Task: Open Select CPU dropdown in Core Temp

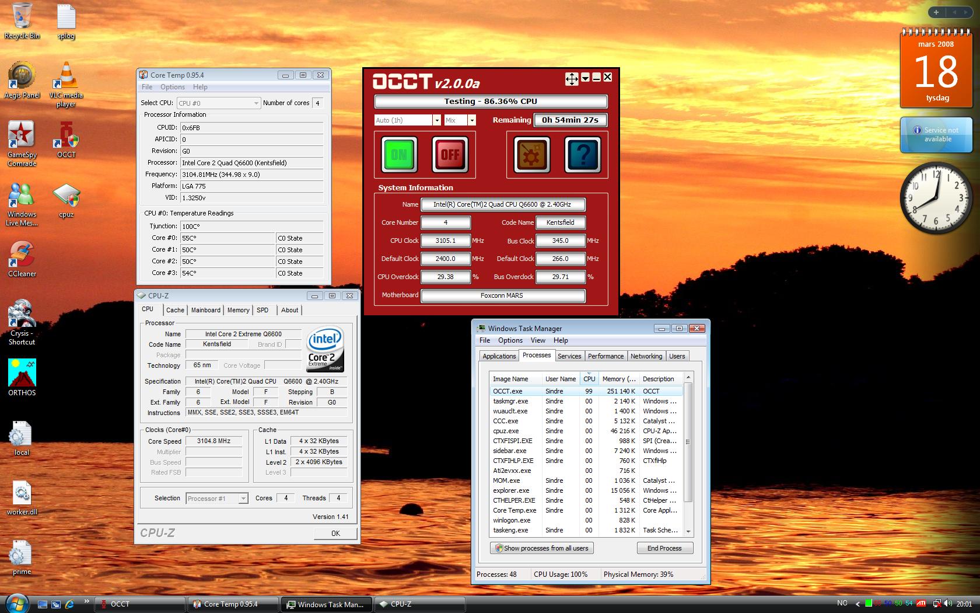Action: [218, 103]
